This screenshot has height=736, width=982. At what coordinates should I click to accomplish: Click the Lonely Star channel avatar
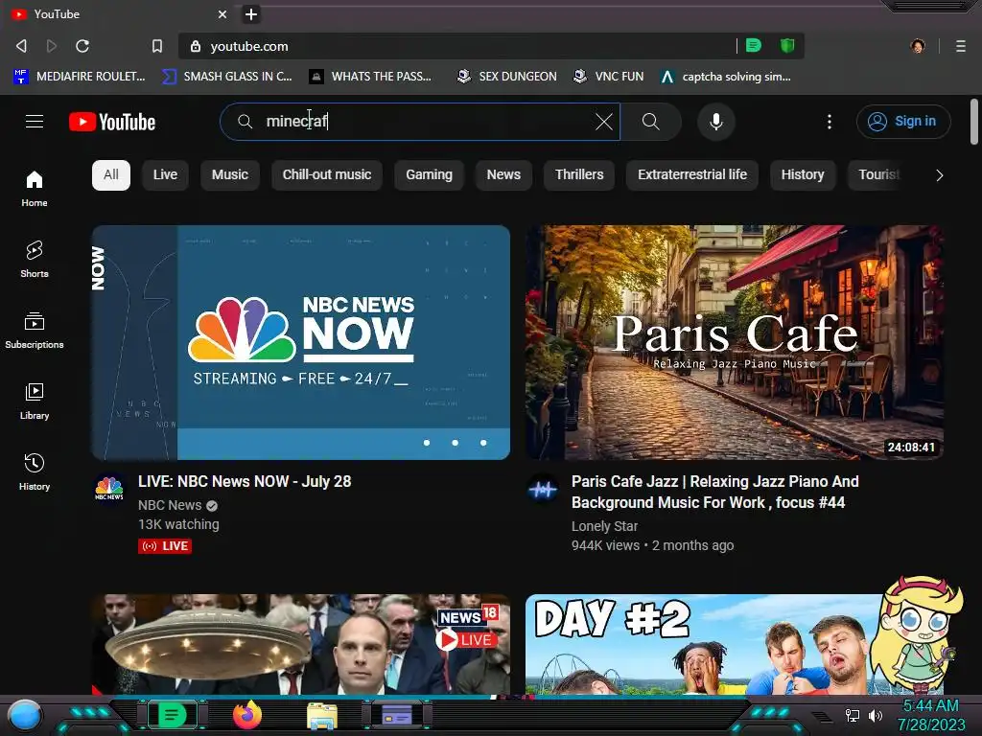543,489
